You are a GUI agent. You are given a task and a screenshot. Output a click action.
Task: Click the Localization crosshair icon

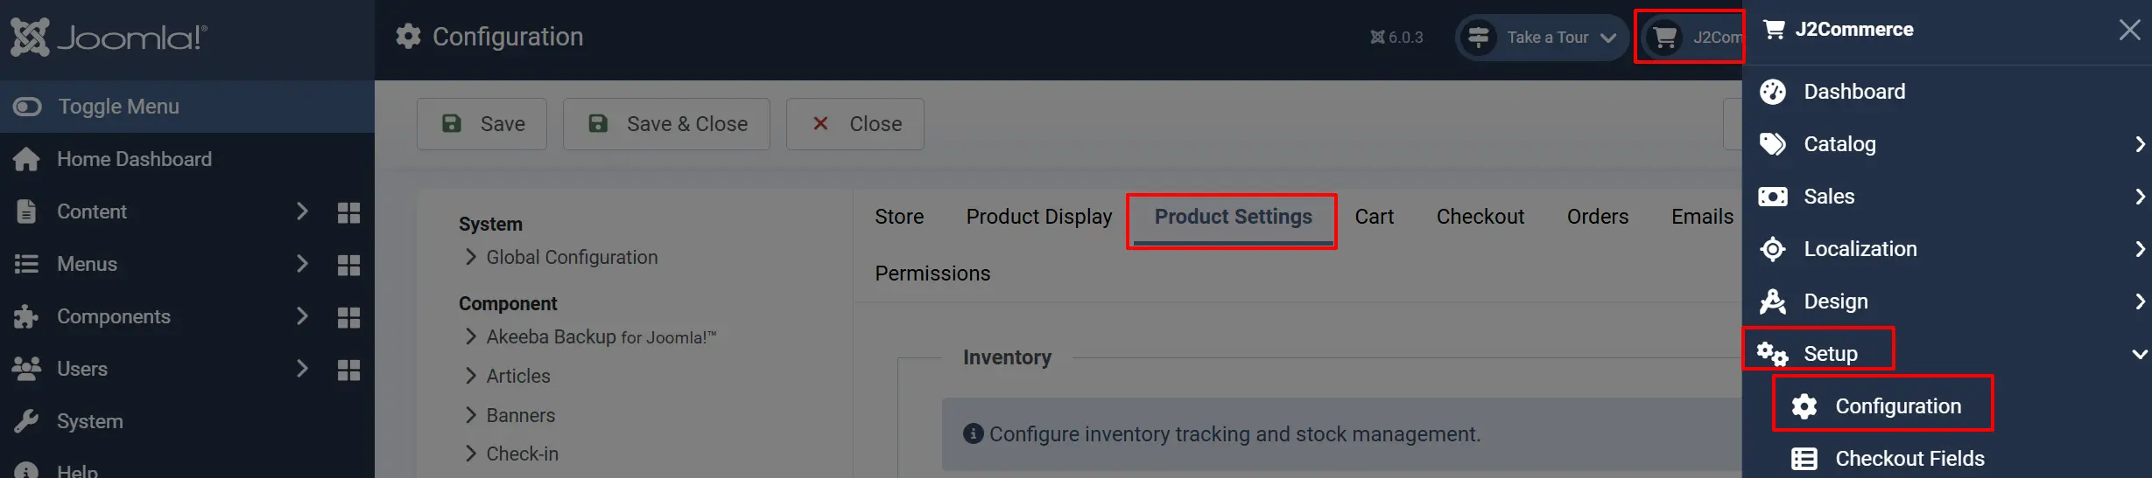(x=1773, y=249)
